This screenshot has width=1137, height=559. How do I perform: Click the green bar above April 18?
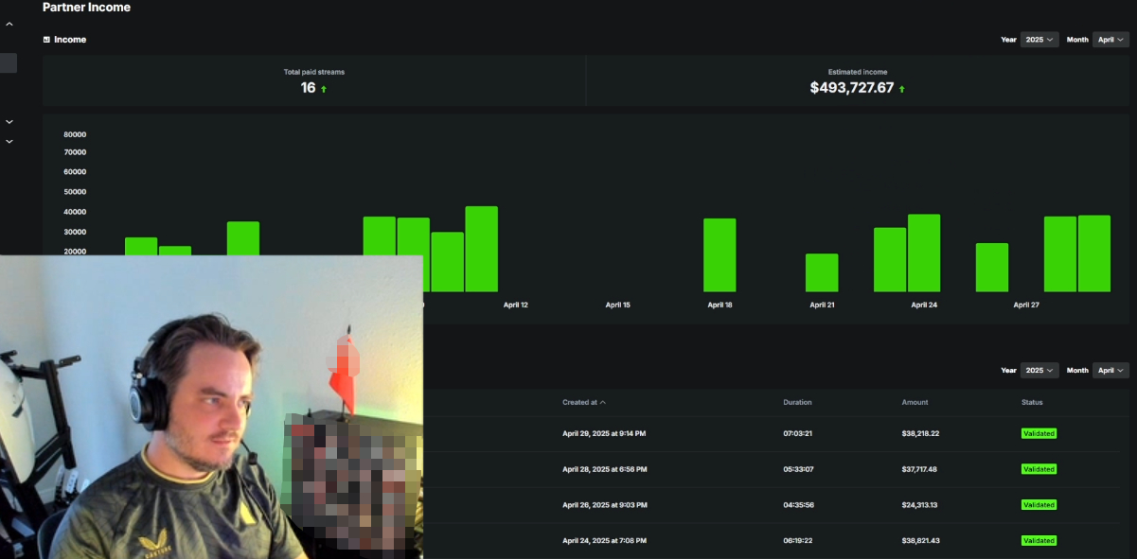click(x=720, y=255)
